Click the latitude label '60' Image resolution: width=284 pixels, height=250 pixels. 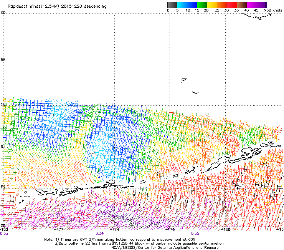tap(3, 13)
